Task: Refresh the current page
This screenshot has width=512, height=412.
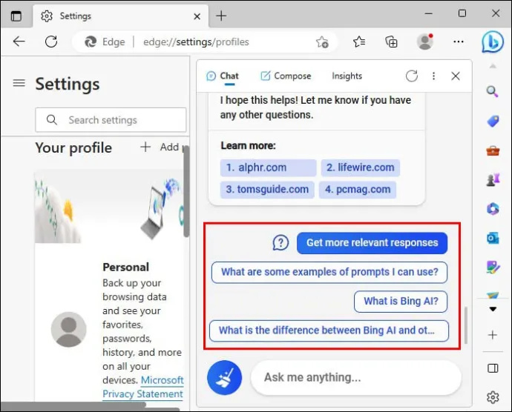Action: (x=51, y=41)
